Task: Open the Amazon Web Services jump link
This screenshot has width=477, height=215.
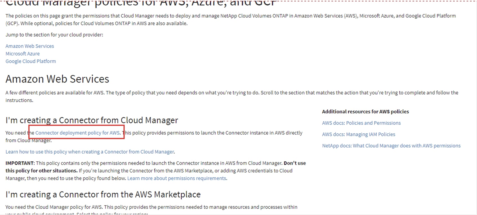Action: [x=30, y=46]
